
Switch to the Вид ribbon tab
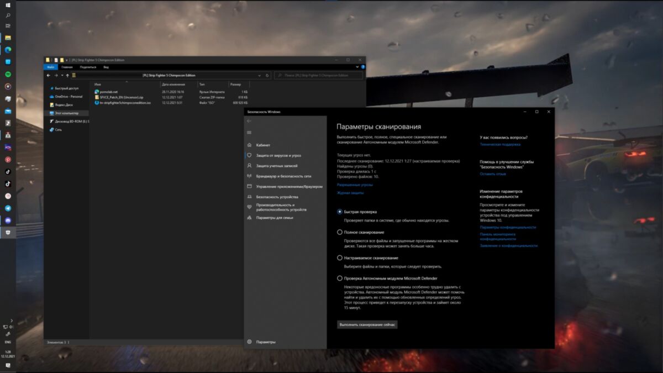pos(106,67)
